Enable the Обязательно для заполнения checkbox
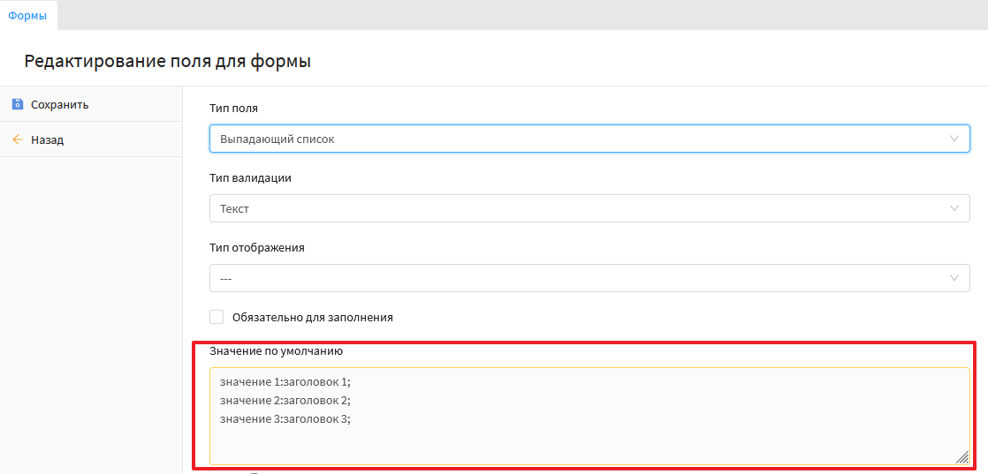Viewport: 988px width, 474px height. pos(217,317)
